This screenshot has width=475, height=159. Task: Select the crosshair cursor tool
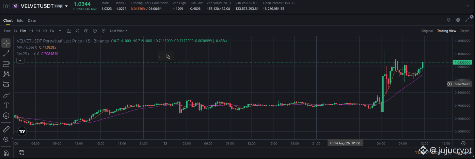pyautogui.click(x=6, y=43)
